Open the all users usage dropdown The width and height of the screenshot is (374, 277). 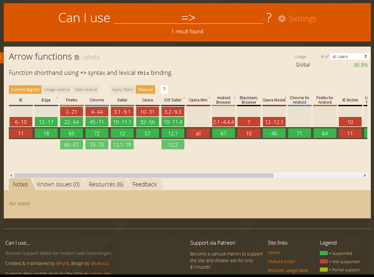[349, 57]
